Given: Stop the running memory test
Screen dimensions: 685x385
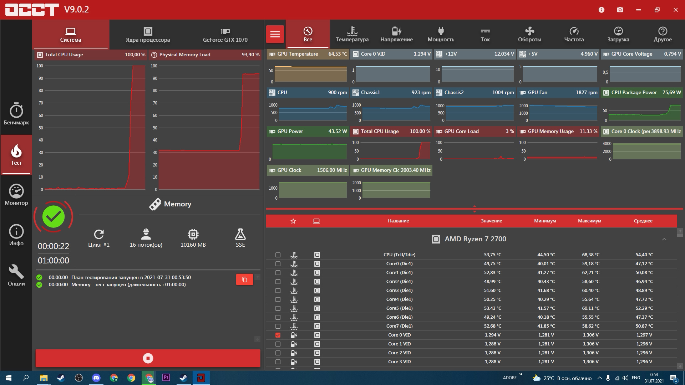Looking at the screenshot, I should [x=148, y=358].
